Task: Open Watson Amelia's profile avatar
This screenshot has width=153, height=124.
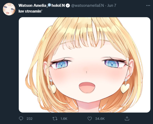Action: (9, 9)
